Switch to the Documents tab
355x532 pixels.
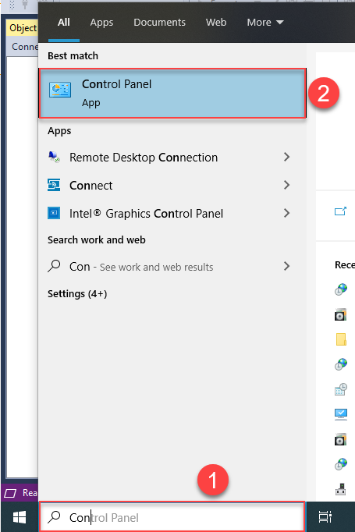(x=159, y=23)
